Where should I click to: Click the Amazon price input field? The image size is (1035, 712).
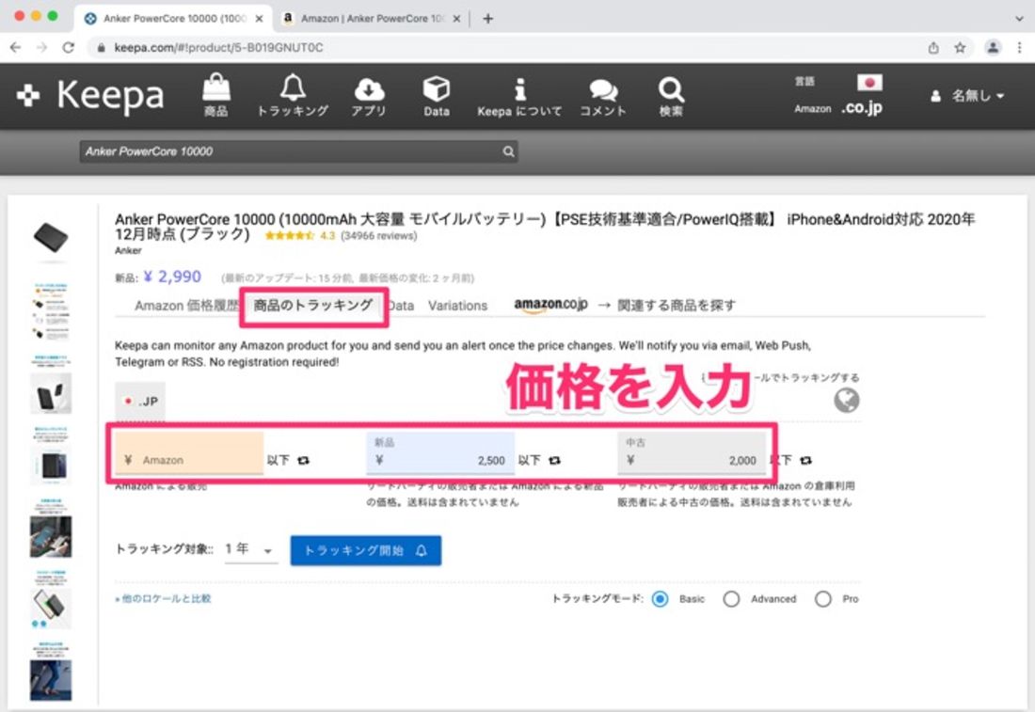coord(189,452)
